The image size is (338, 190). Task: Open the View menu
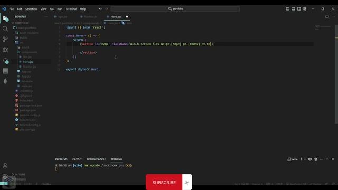pos(43,9)
